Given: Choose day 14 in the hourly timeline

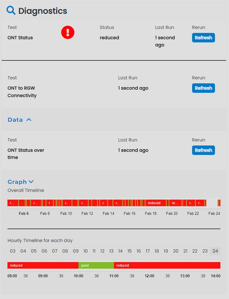Looking at the screenshot, I should [121, 251].
